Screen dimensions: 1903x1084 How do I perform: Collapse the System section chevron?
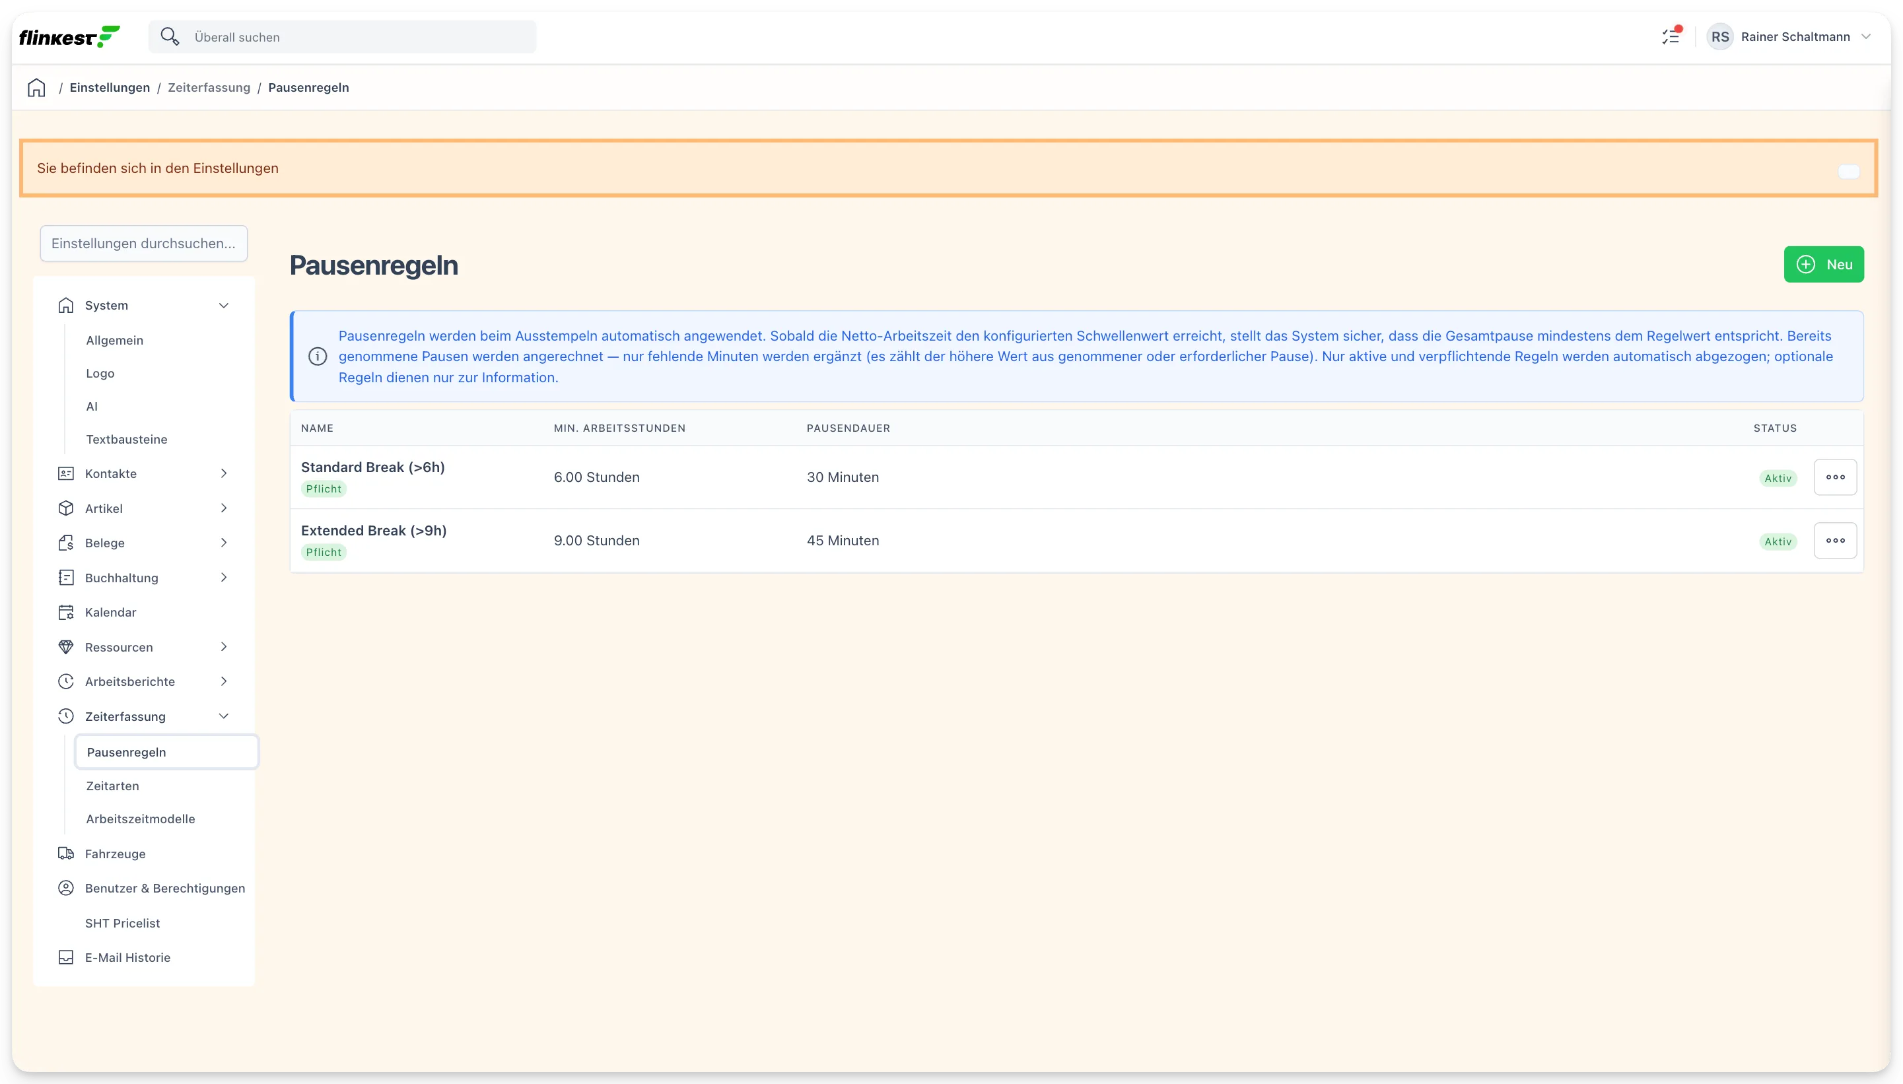(223, 305)
